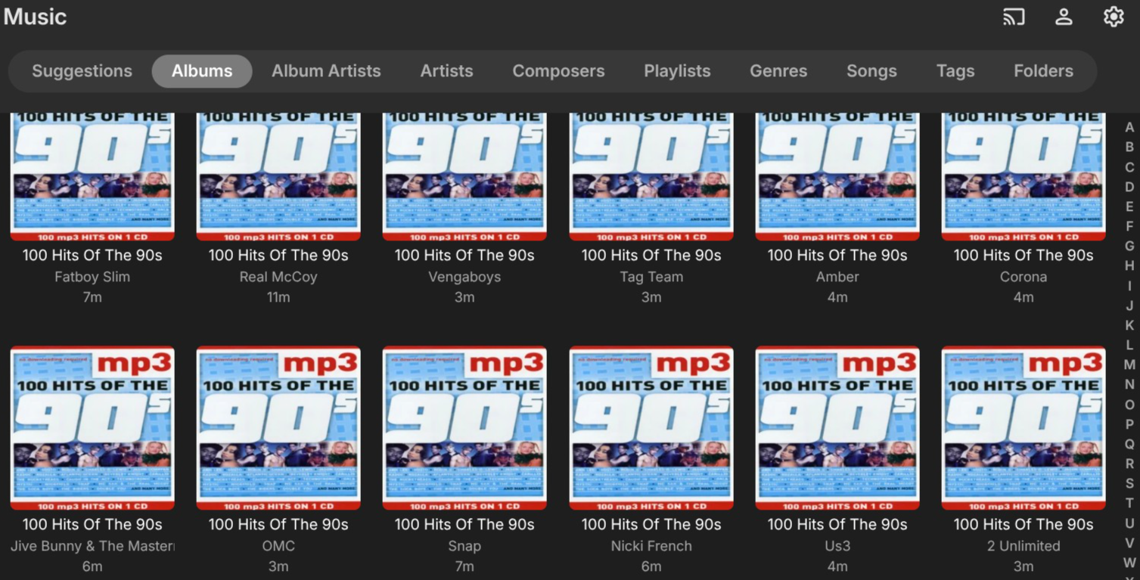Image resolution: width=1140 pixels, height=580 pixels.
Task: Open the album cover above Tag Team
Action: (x=651, y=177)
